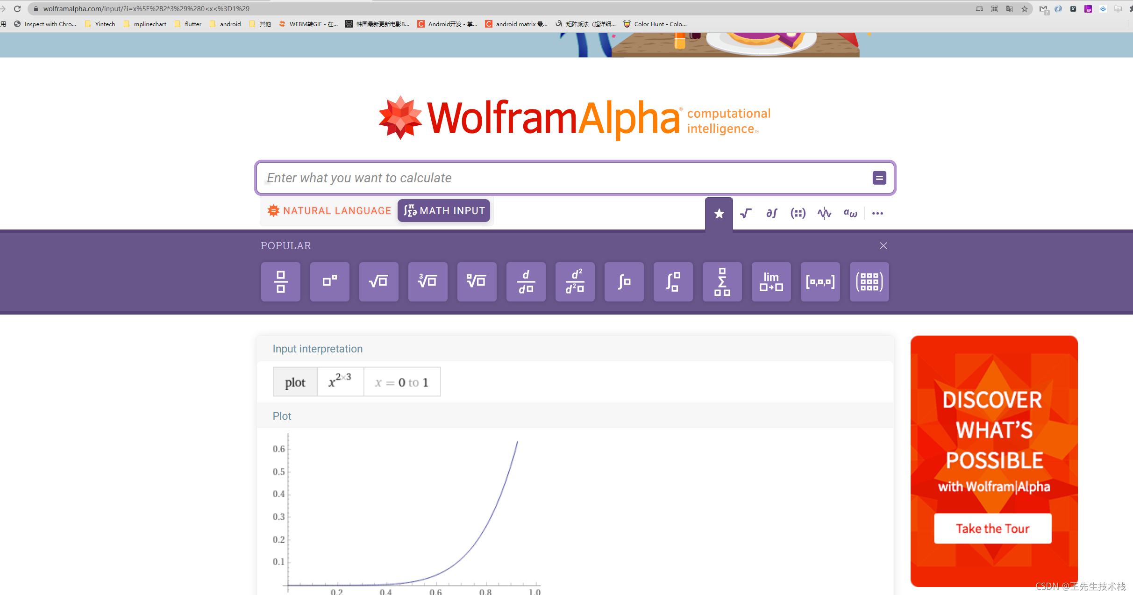
Task: Click the compute equals button in search box
Action: point(879,178)
